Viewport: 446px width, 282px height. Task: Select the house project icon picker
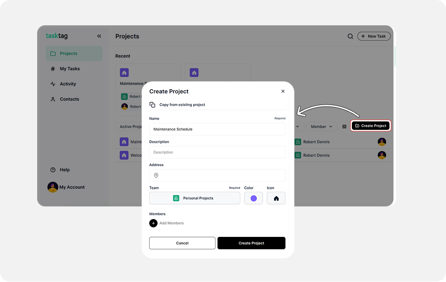(x=276, y=198)
